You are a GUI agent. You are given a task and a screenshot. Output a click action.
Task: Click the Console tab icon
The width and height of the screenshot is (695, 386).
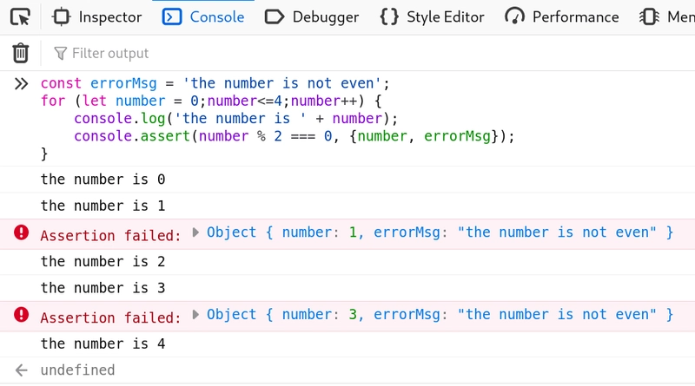coord(171,16)
